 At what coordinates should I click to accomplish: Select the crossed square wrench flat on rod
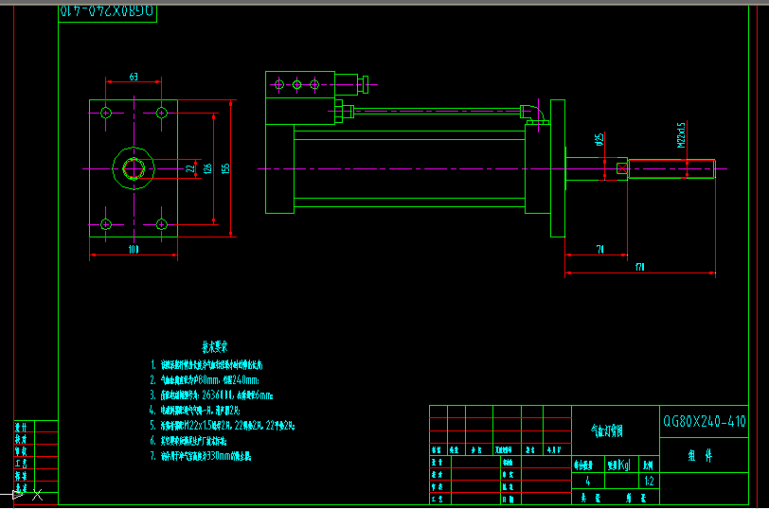(x=621, y=169)
